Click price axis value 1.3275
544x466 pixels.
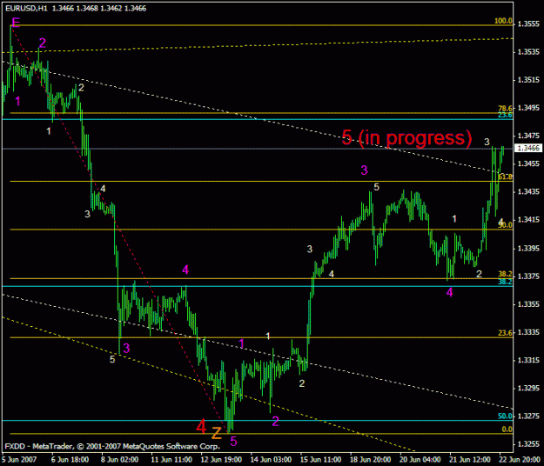tap(528, 416)
